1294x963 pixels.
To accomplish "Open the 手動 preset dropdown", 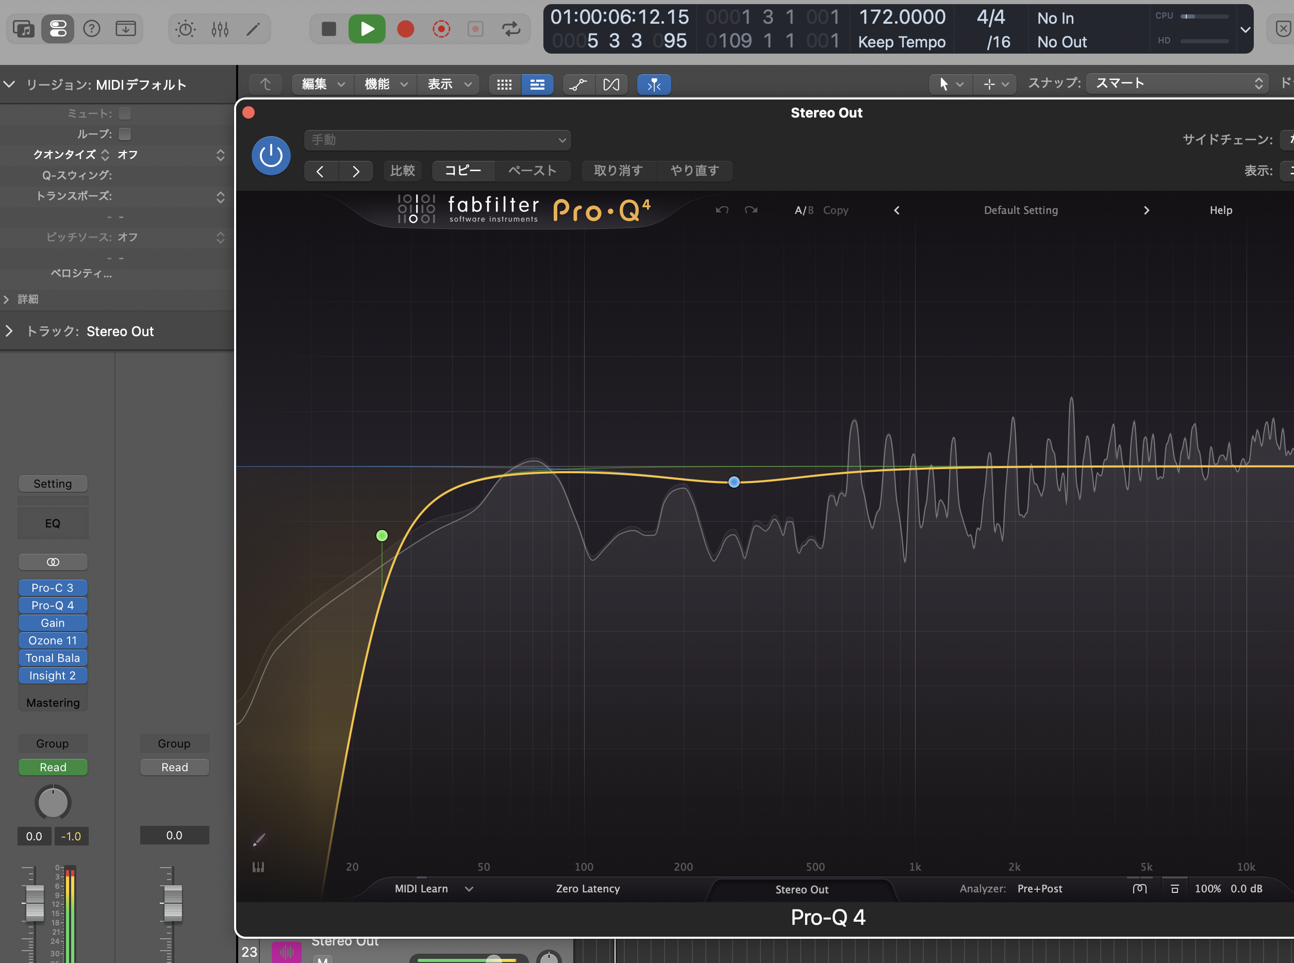I will (437, 140).
